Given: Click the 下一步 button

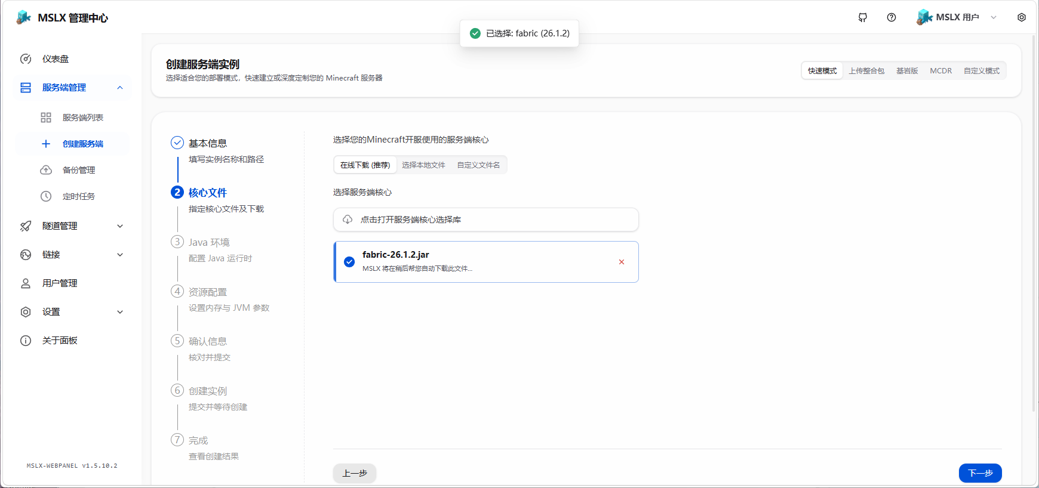Looking at the screenshot, I should (x=980, y=473).
